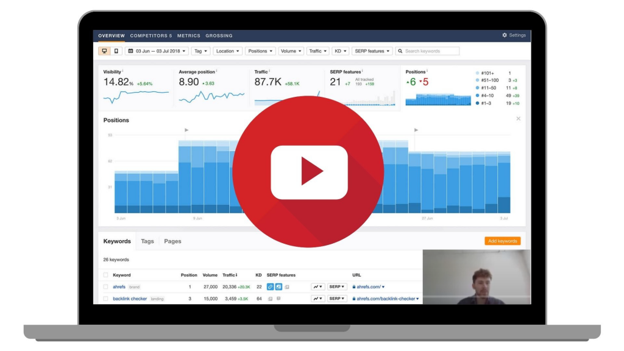Click the info icon beside the Traffic card title
The width and height of the screenshot is (624, 351).
(x=269, y=71)
